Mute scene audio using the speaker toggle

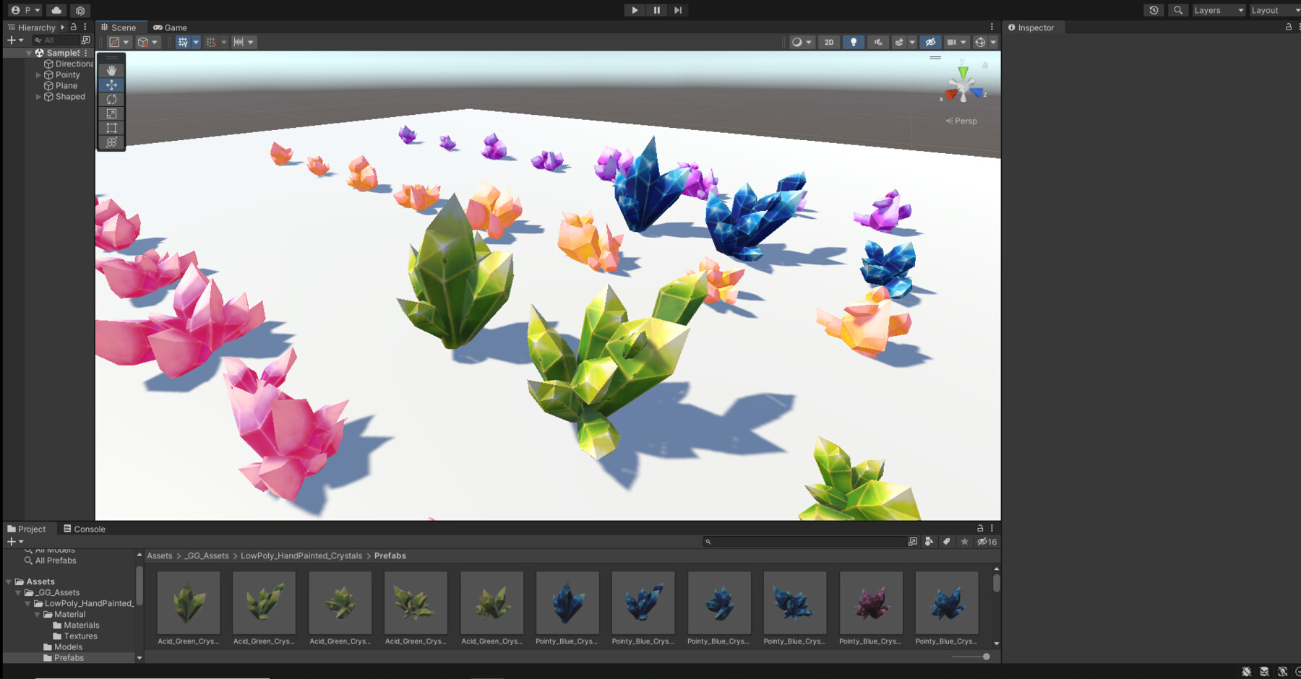877,42
